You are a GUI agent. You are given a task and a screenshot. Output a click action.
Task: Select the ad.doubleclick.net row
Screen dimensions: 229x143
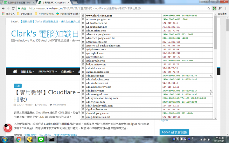coord(147,23)
